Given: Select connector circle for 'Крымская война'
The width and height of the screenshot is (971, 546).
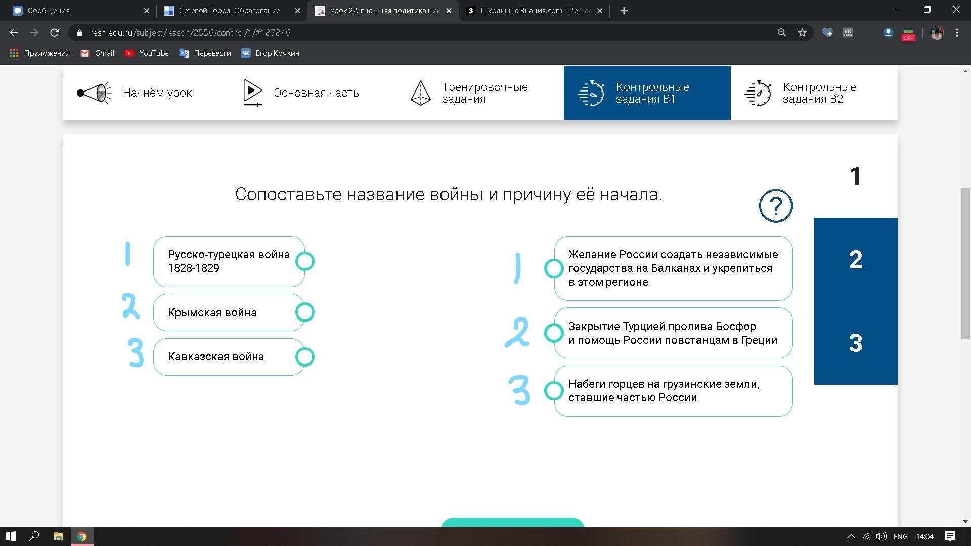Looking at the screenshot, I should (x=304, y=312).
